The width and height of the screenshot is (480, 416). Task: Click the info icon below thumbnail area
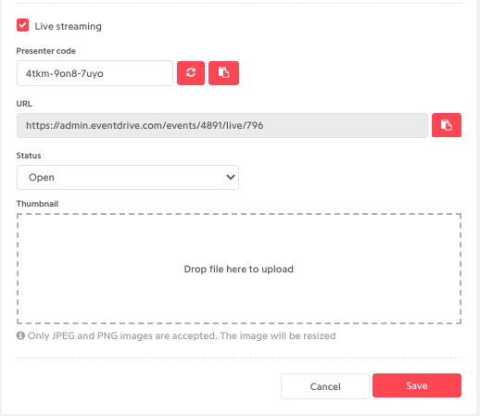point(20,335)
